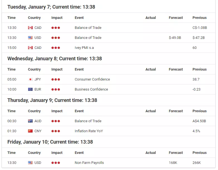The height and width of the screenshot is (170, 218).
Task: Click the previous value '4.5%'
Action: (x=196, y=131)
